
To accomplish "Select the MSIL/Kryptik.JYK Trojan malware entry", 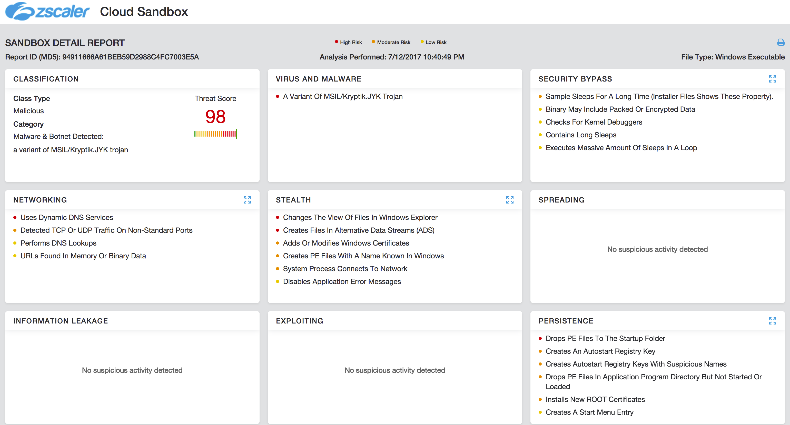I will [343, 97].
